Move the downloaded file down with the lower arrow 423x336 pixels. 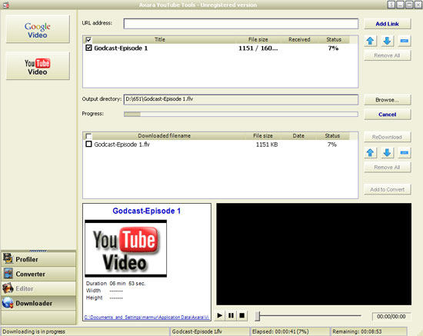[x=387, y=153]
